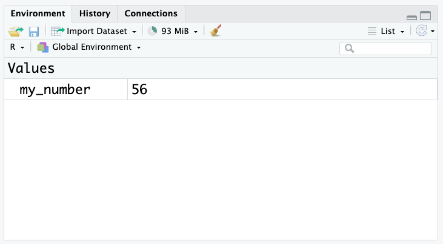443x244 pixels.
Task: Switch to the History tab
Action: pyautogui.click(x=95, y=13)
